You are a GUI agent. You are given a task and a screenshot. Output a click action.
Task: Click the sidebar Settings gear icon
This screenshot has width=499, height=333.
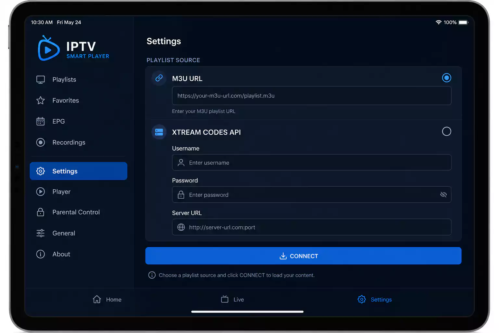click(x=41, y=171)
